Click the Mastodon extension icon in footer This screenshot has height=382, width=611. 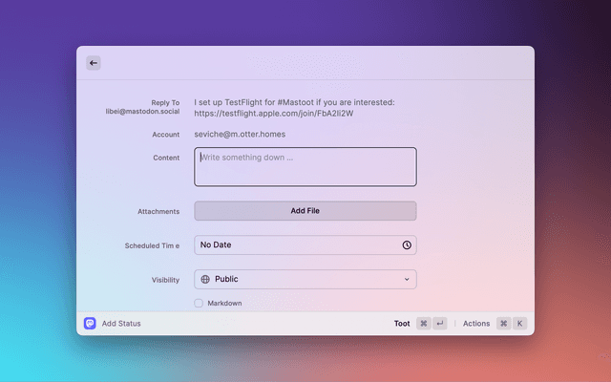tap(90, 324)
